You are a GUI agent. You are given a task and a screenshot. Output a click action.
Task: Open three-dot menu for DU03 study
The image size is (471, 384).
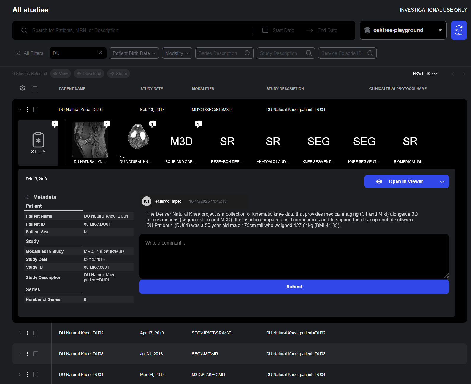[27, 354]
